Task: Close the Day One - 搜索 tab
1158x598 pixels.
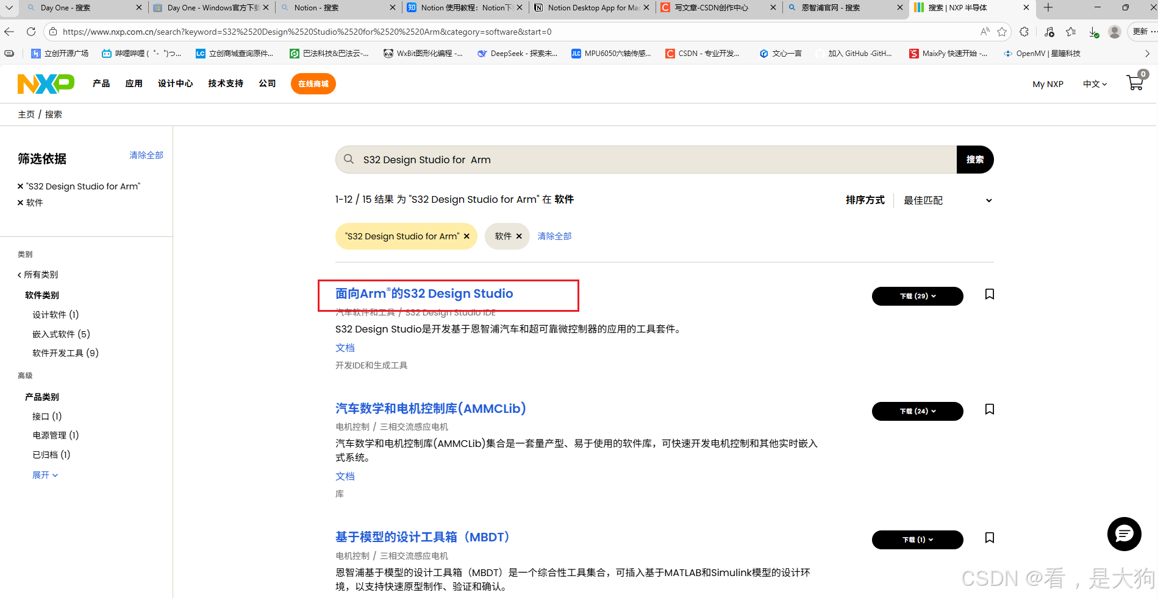Action: [139, 8]
